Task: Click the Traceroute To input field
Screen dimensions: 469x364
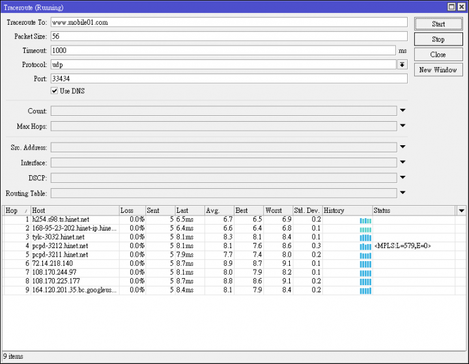Action: tap(229, 22)
